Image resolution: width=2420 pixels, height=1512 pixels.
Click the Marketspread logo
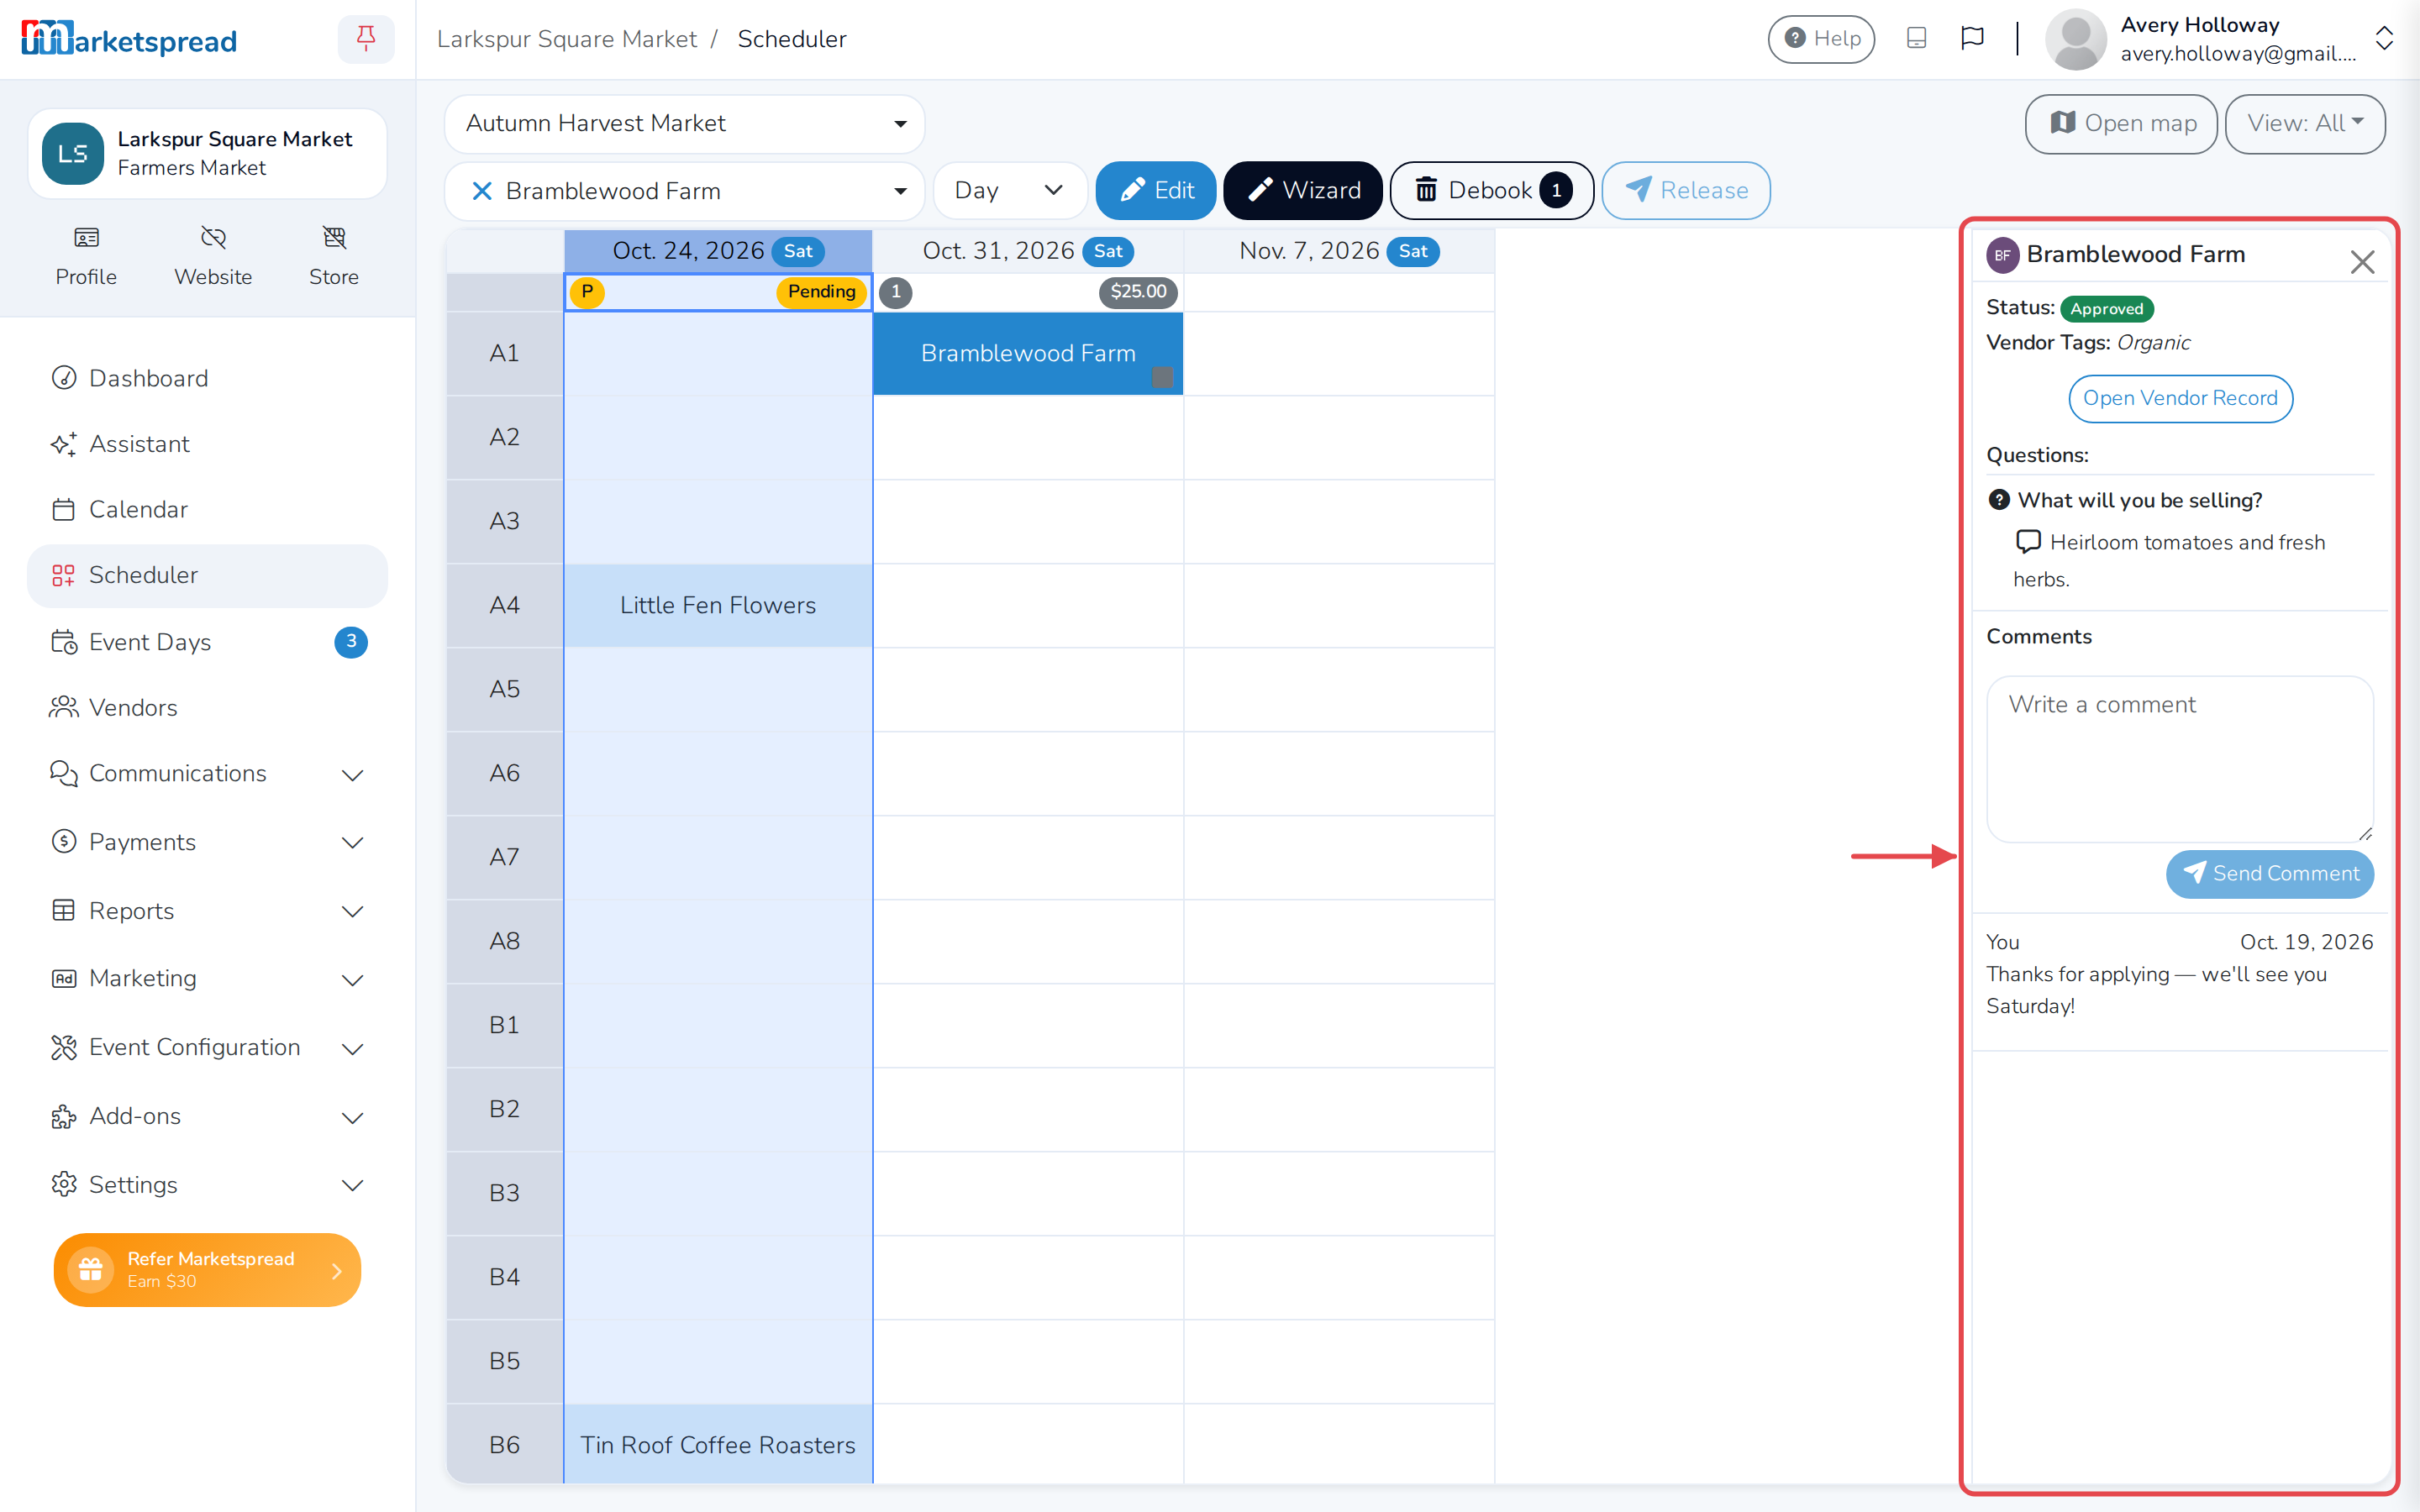tap(129, 39)
